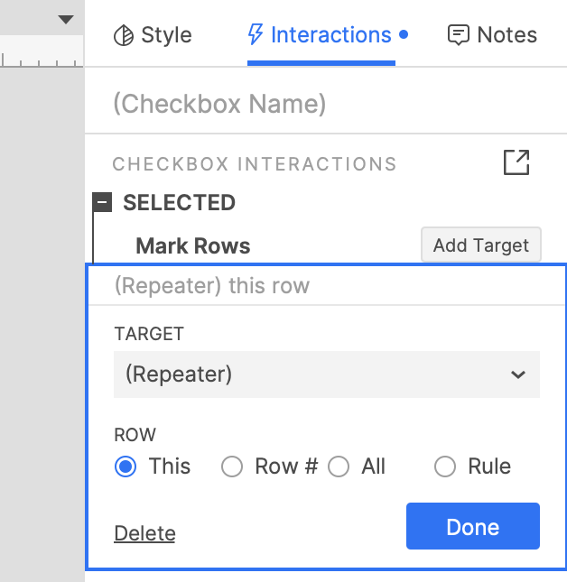Select the This row radio button
This screenshot has width=567, height=582.
coord(126,467)
